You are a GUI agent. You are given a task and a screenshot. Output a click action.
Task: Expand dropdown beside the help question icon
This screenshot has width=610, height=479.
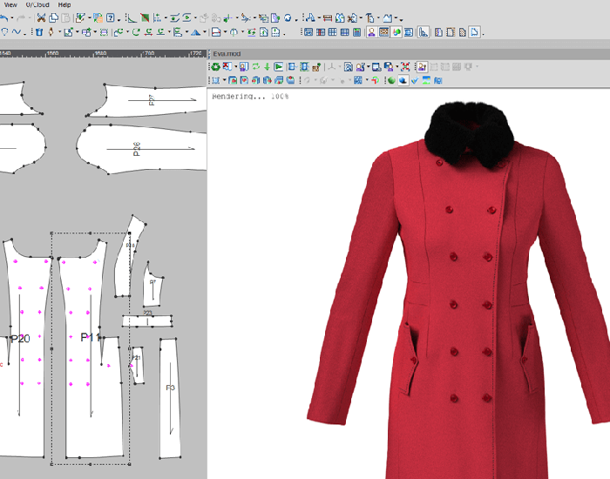tap(119, 18)
